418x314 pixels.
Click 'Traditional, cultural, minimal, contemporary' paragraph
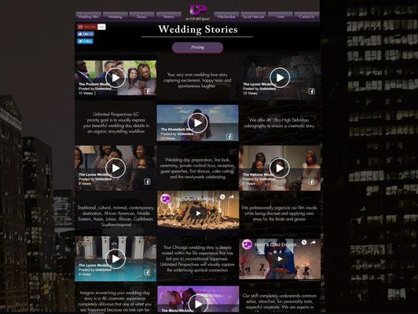[x=116, y=216]
